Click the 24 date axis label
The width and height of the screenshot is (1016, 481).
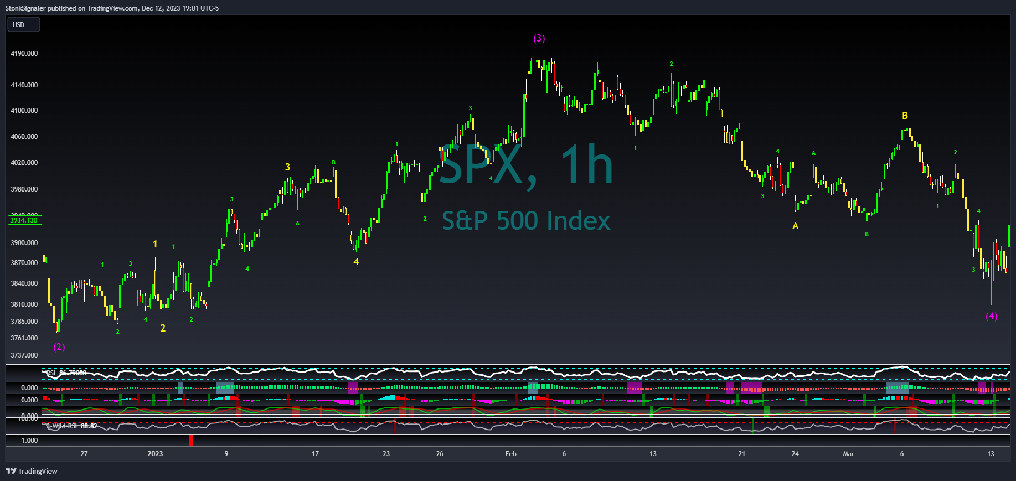point(795,454)
